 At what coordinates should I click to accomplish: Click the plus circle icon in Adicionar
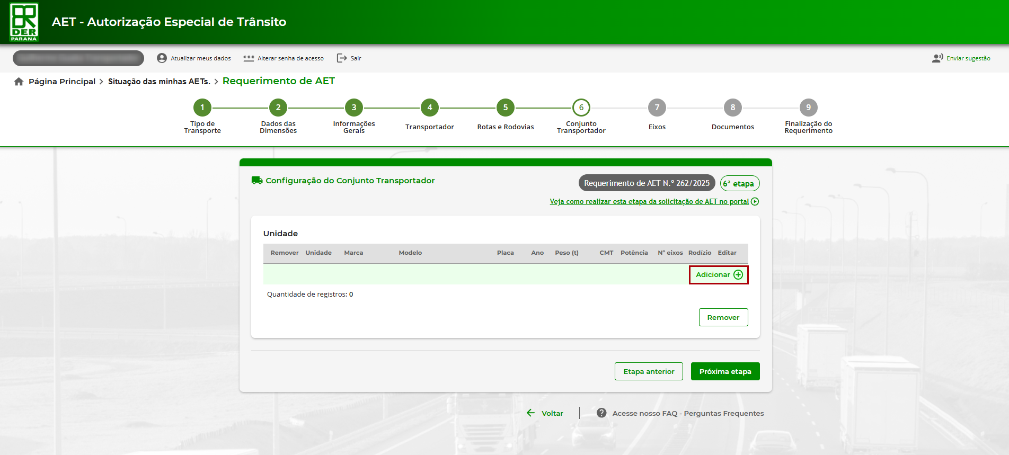[x=738, y=275]
